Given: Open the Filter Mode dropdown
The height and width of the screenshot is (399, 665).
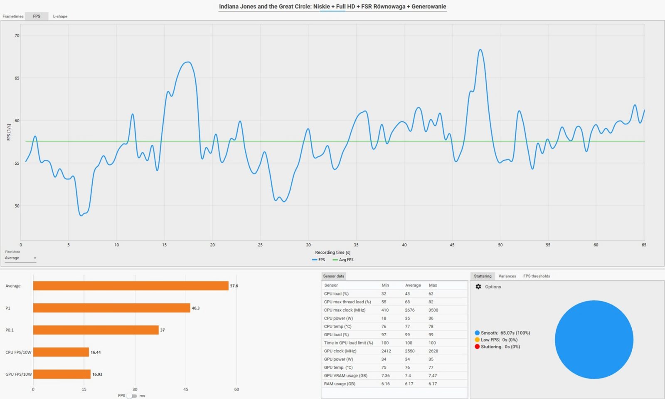Looking at the screenshot, I should click(20, 258).
